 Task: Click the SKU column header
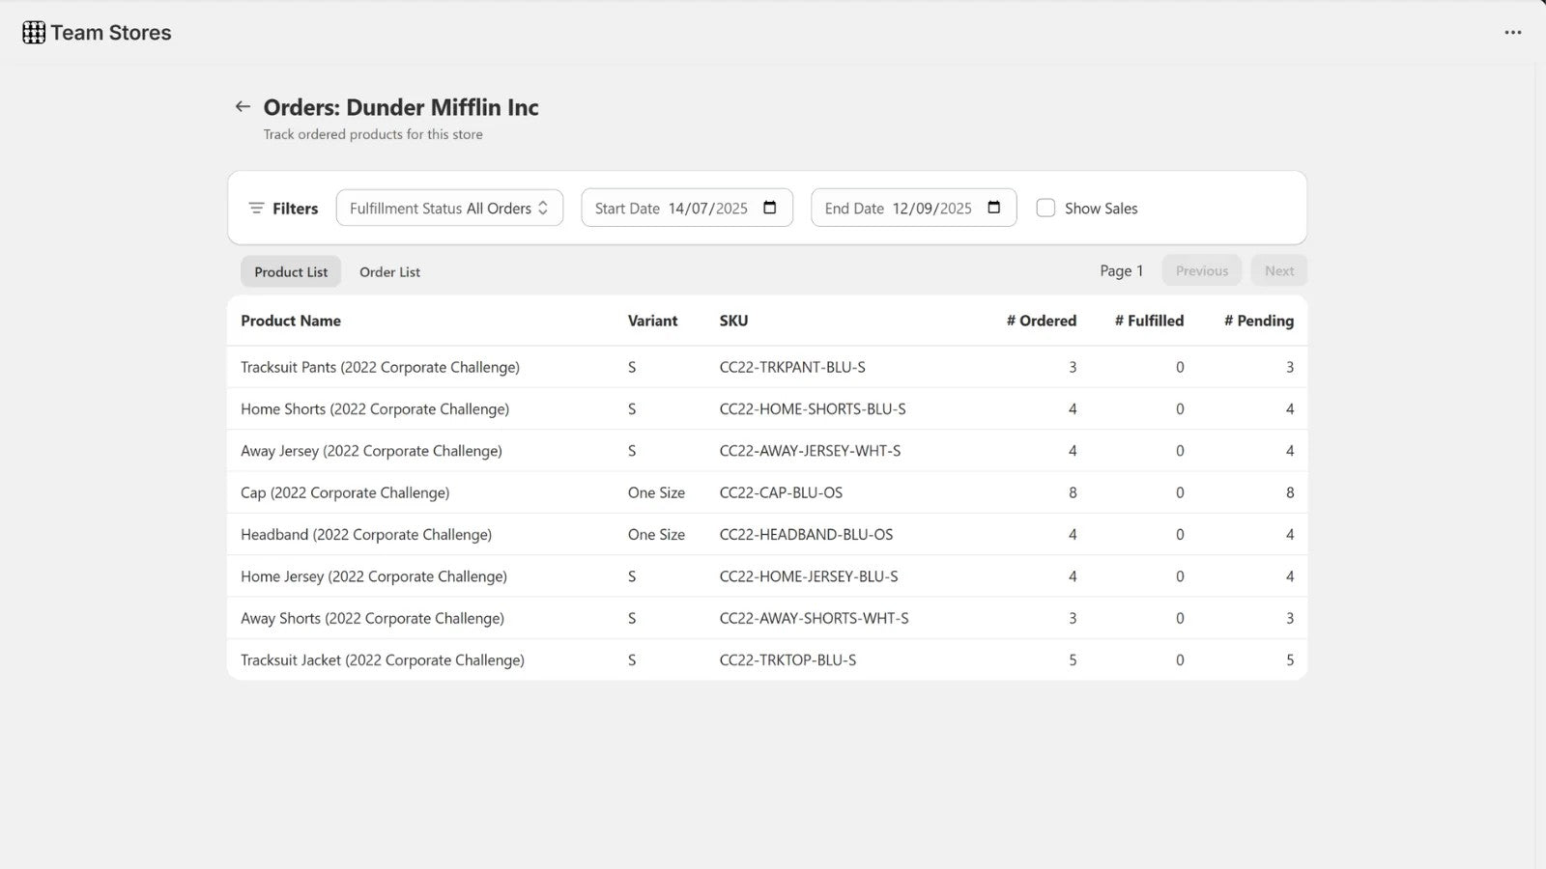coord(733,321)
